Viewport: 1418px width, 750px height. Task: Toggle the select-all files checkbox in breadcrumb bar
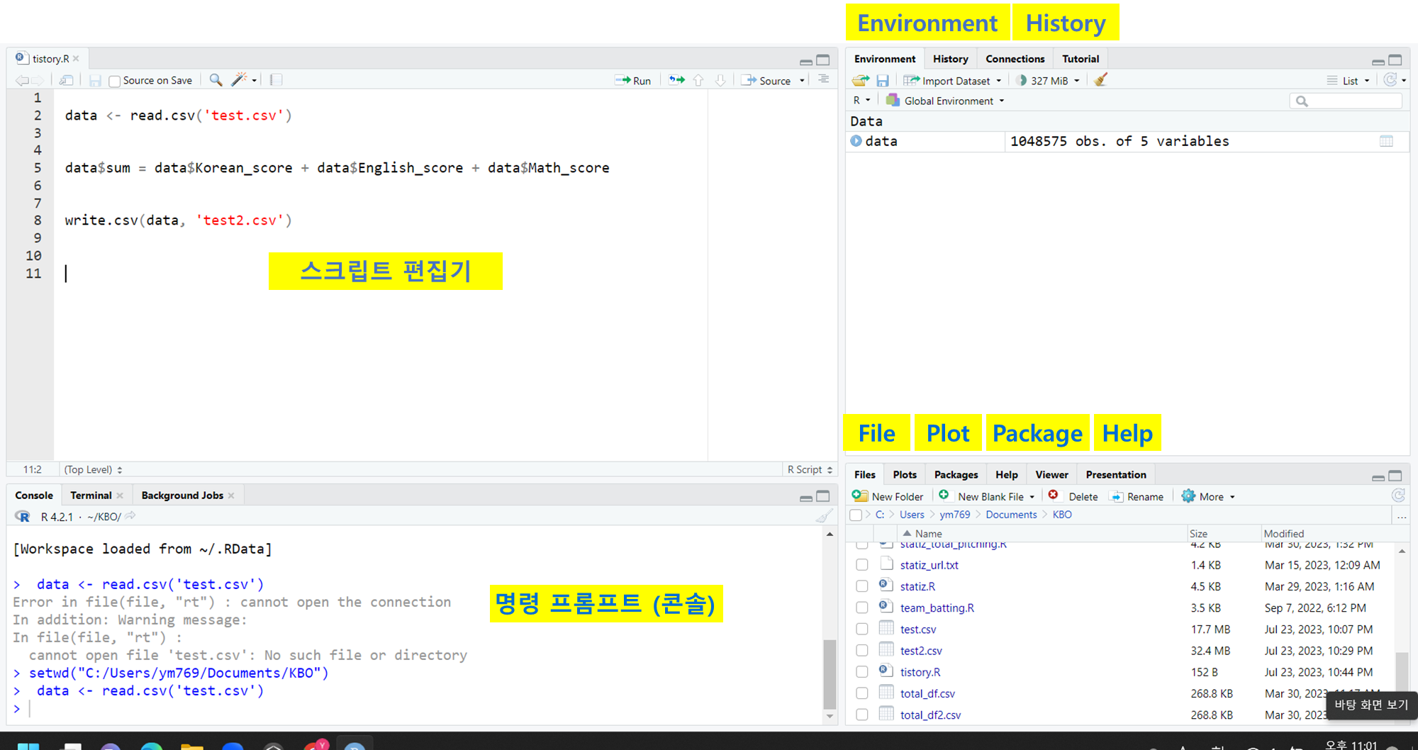coord(856,515)
